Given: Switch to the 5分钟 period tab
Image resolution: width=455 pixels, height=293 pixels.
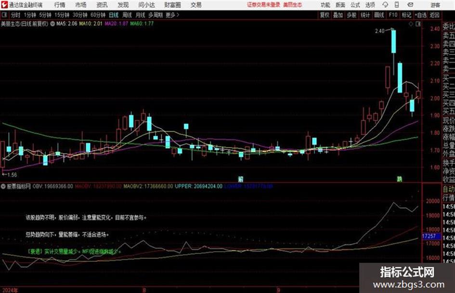Looking at the screenshot, I should click(45, 15).
